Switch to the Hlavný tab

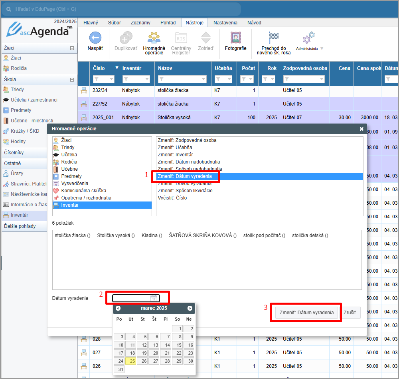pos(91,23)
